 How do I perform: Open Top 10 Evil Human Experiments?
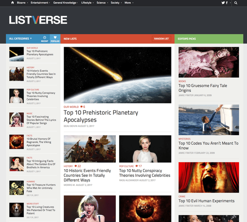point(206,201)
